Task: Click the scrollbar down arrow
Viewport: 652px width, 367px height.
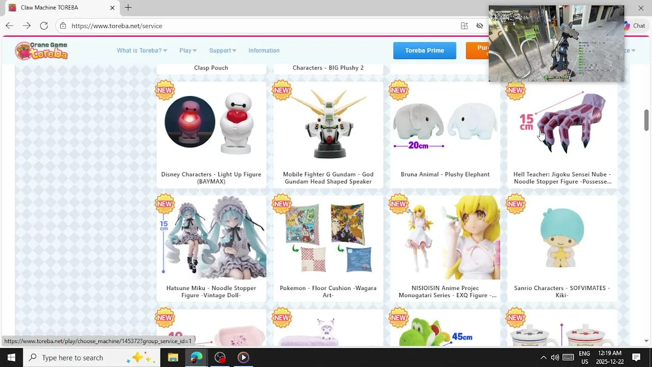Action: point(646,340)
